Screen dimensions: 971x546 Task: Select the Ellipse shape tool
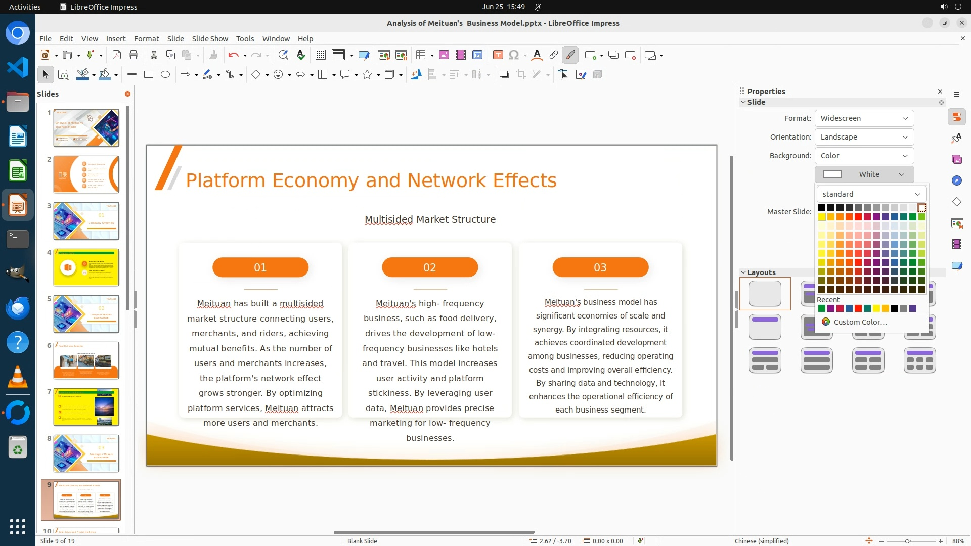pyautogui.click(x=165, y=75)
